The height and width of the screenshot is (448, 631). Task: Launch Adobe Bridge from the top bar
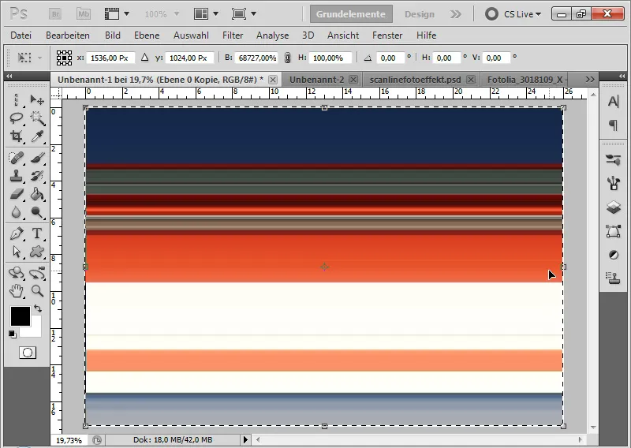(55, 14)
